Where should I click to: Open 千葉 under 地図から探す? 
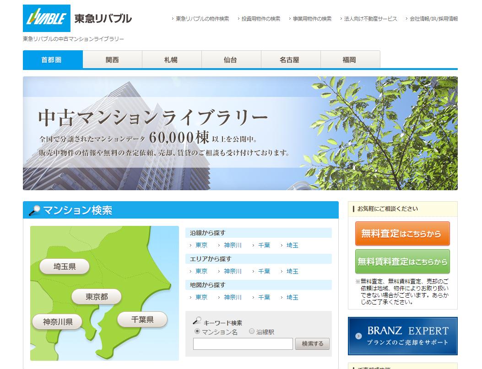264,298
